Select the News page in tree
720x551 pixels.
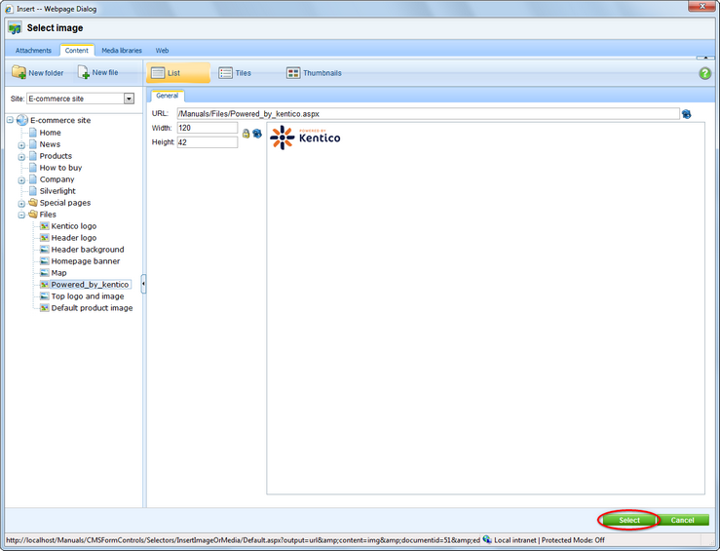[x=50, y=144]
